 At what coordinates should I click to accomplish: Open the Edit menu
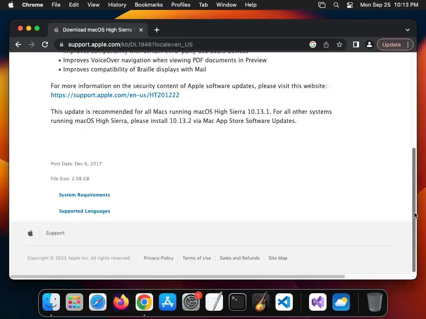pyautogui.click(x=74, y=5)
